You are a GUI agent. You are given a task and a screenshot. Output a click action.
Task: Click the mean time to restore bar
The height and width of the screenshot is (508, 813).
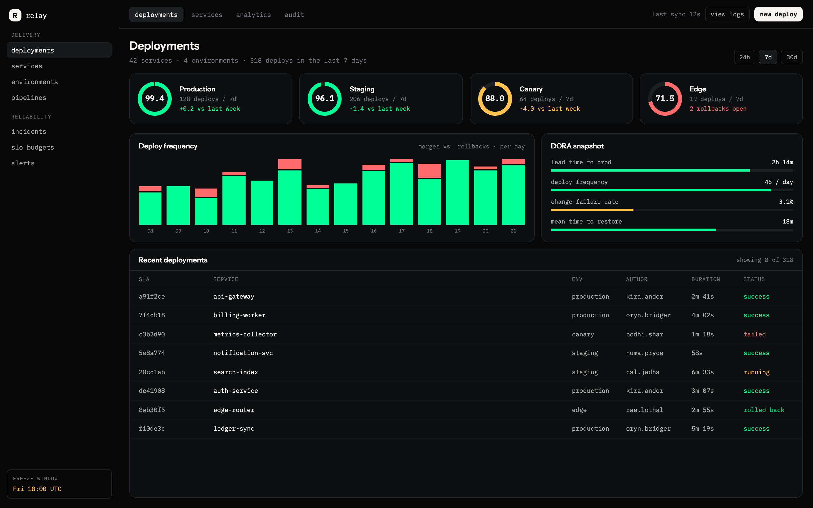coord(672,230)
